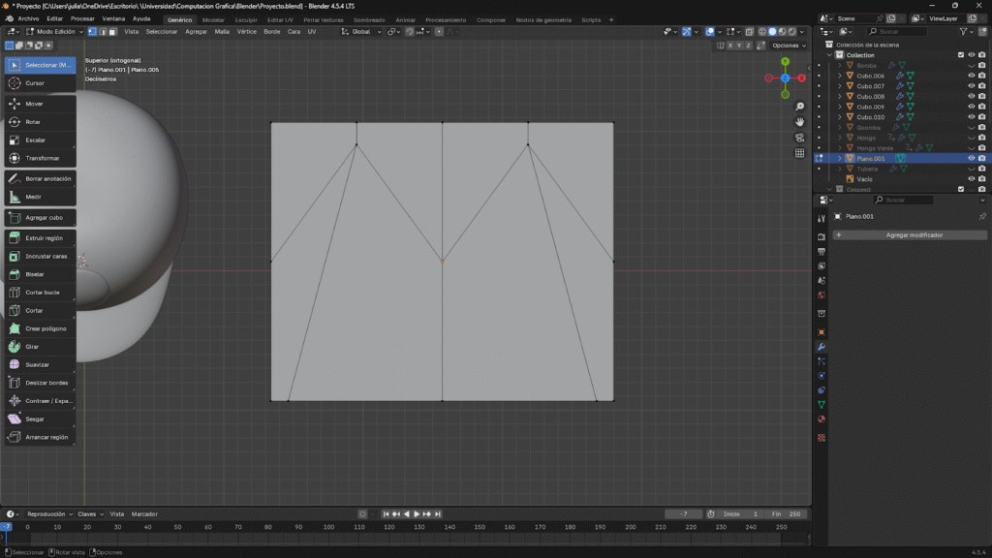Image resolution: width=992 pixels, height=558 pixels.
Task: Toggle visibility of Plano.001 in outliner
Action: click(x=971, y=158)
